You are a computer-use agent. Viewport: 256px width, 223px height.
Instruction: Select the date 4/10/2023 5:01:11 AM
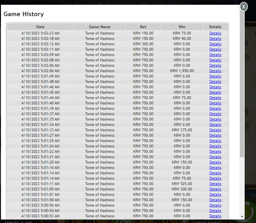pos(40,184)
